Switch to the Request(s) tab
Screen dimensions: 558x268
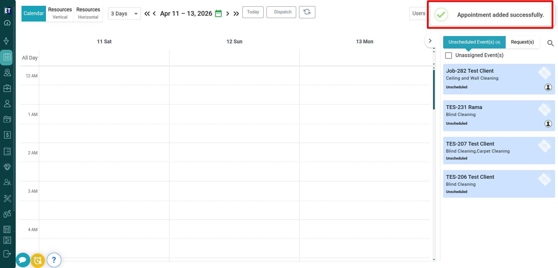pos(522,42)
